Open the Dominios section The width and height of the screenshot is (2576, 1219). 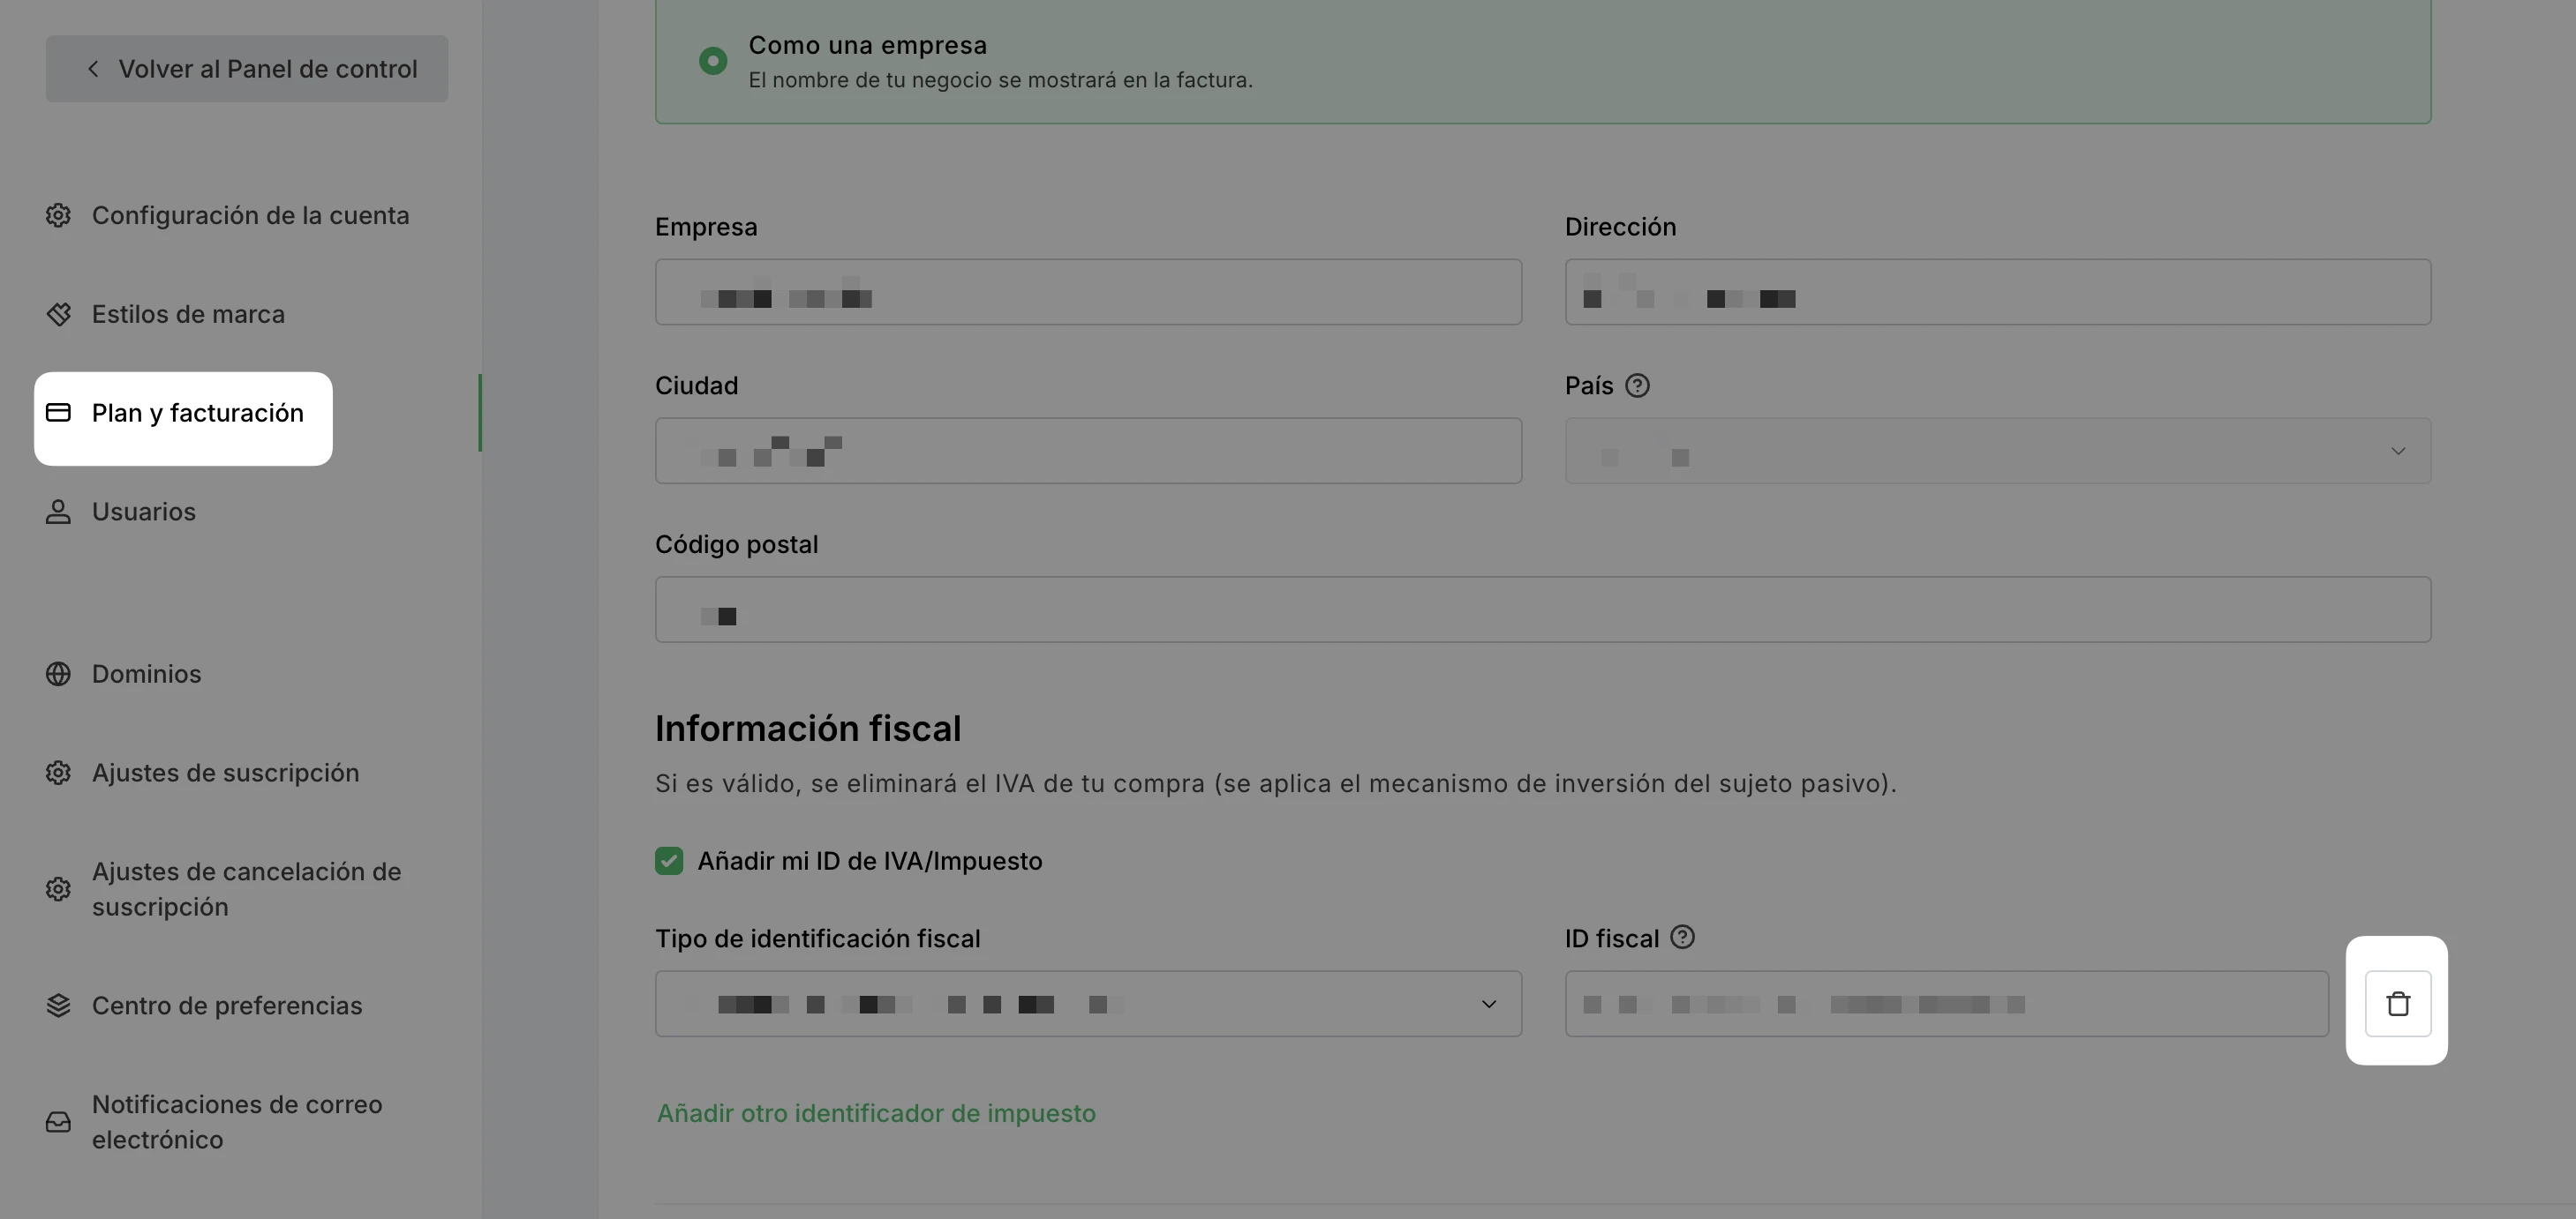click(146, 675)
